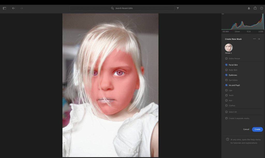Enable the Teeth checkbox

tap(226, 95)
